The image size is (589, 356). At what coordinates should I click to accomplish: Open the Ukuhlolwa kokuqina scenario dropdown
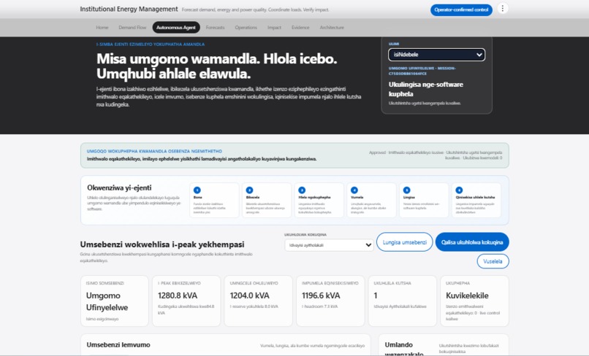tap(329, 245)
